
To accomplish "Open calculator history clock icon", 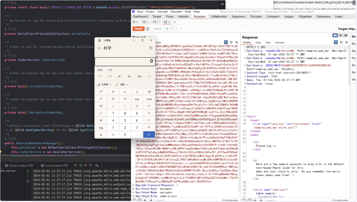I will (151, 48).
